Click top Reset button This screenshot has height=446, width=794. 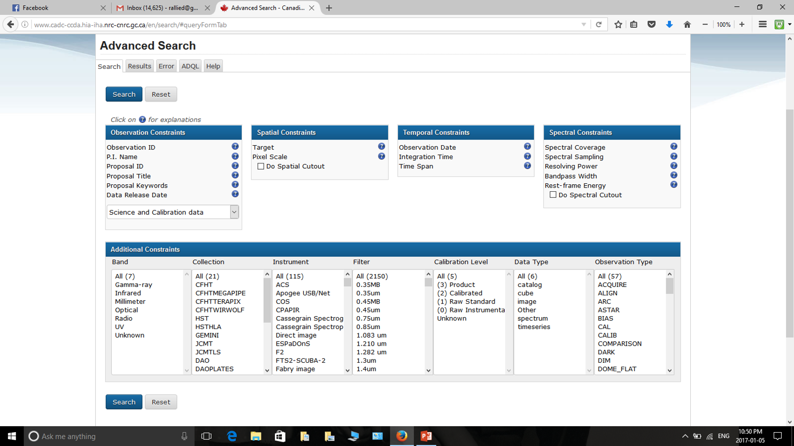(x=161, y=94)
